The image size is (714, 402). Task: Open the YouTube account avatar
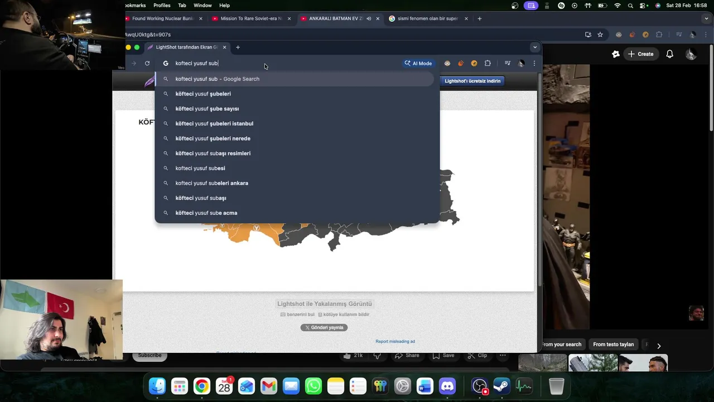click(x=691, y=54)
